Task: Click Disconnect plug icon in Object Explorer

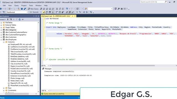Action: tap(11, 20)
